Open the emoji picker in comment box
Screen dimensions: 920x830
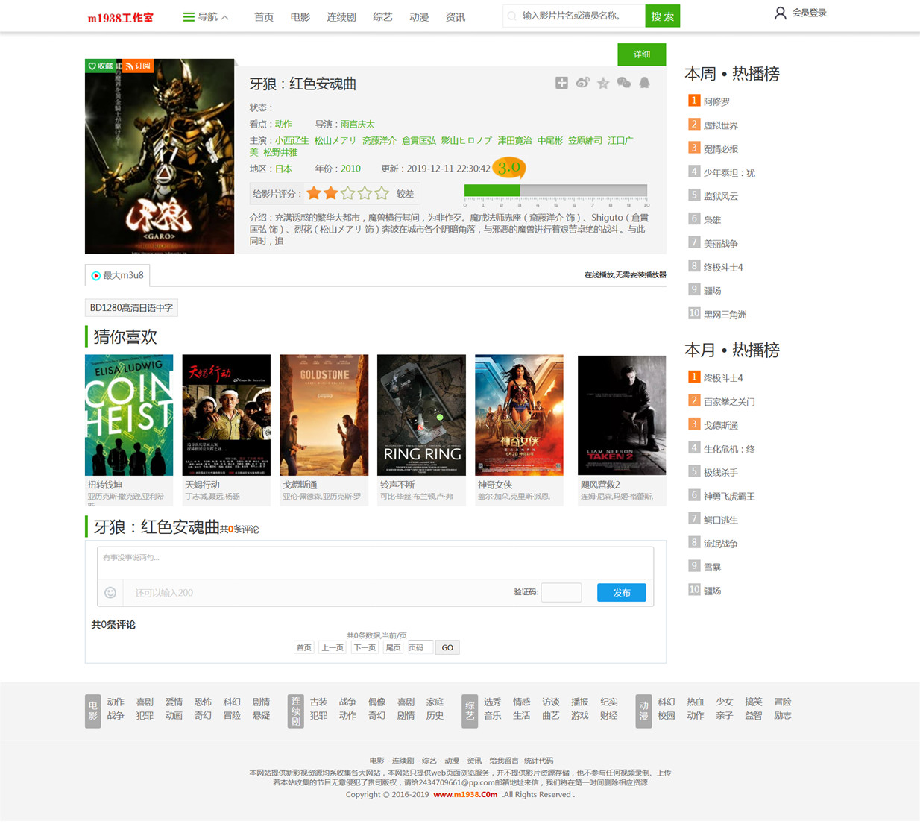pos(110,593)
